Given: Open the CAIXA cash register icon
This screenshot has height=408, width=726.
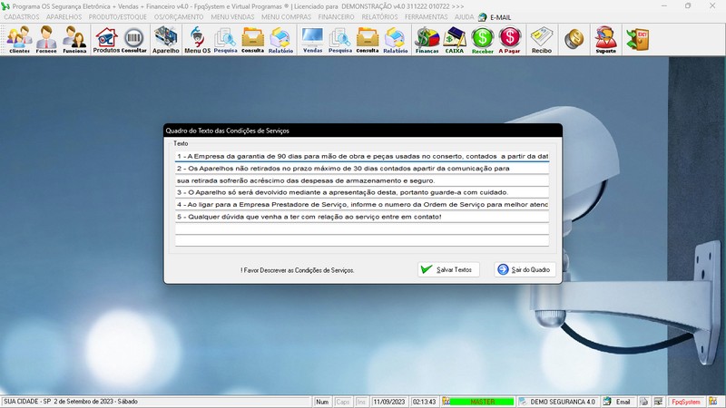Looking at the screenshot, I should click(455, 39).
